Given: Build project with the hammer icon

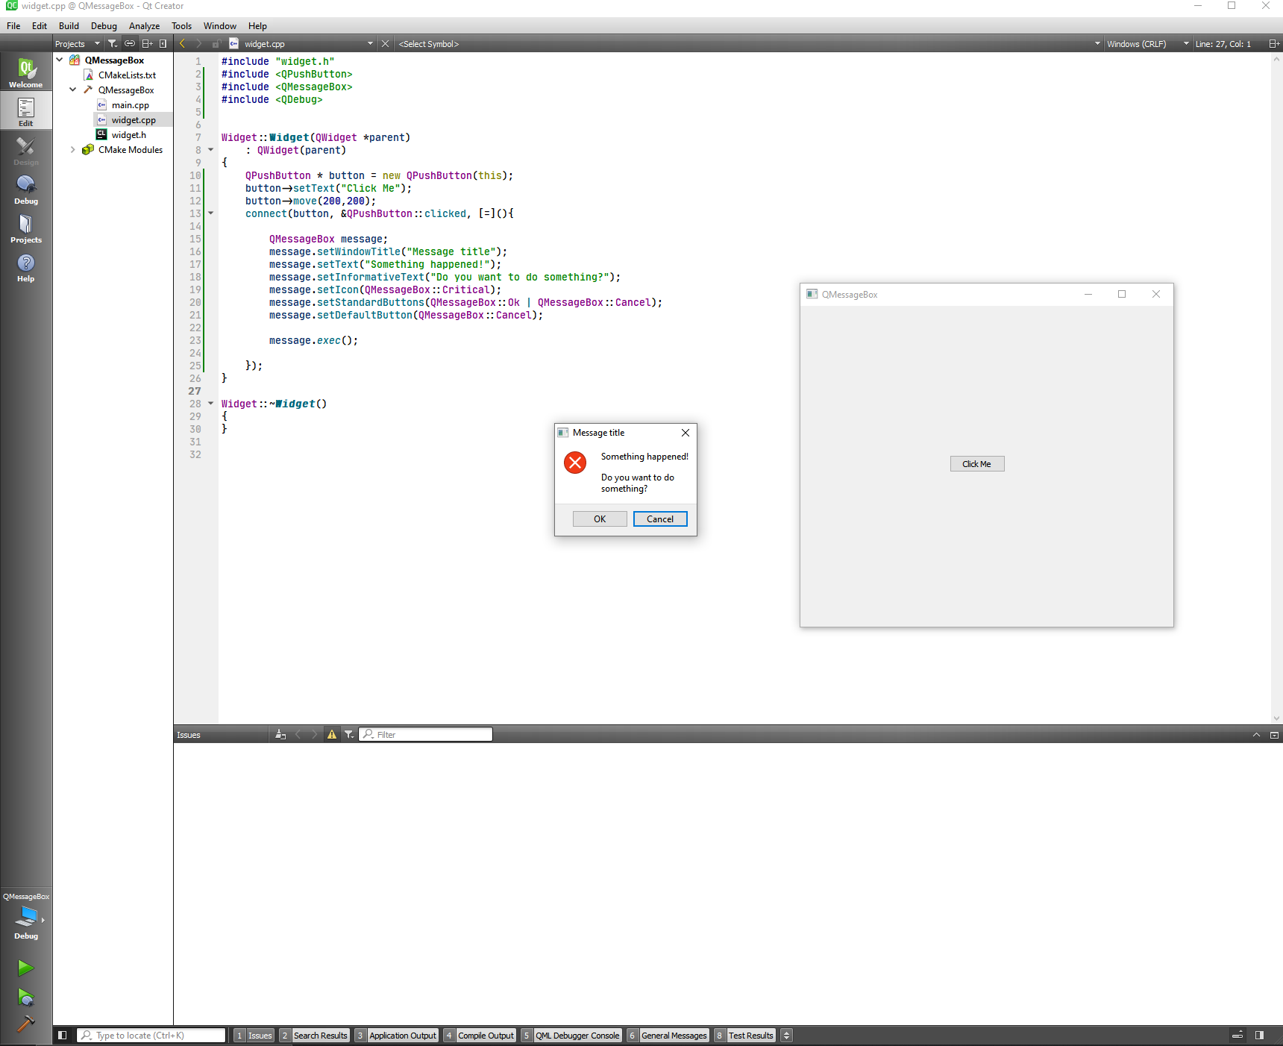Looking at the screenshot, I should (x=25, y=1024).
